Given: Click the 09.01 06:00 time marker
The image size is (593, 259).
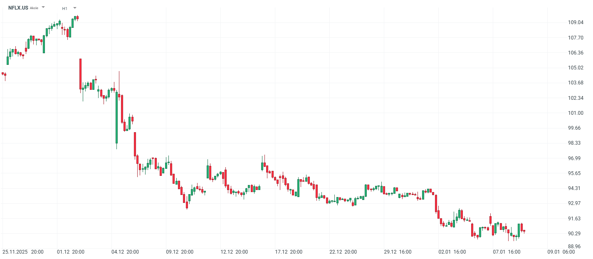Looking at the screenshot, I should 561,252.
